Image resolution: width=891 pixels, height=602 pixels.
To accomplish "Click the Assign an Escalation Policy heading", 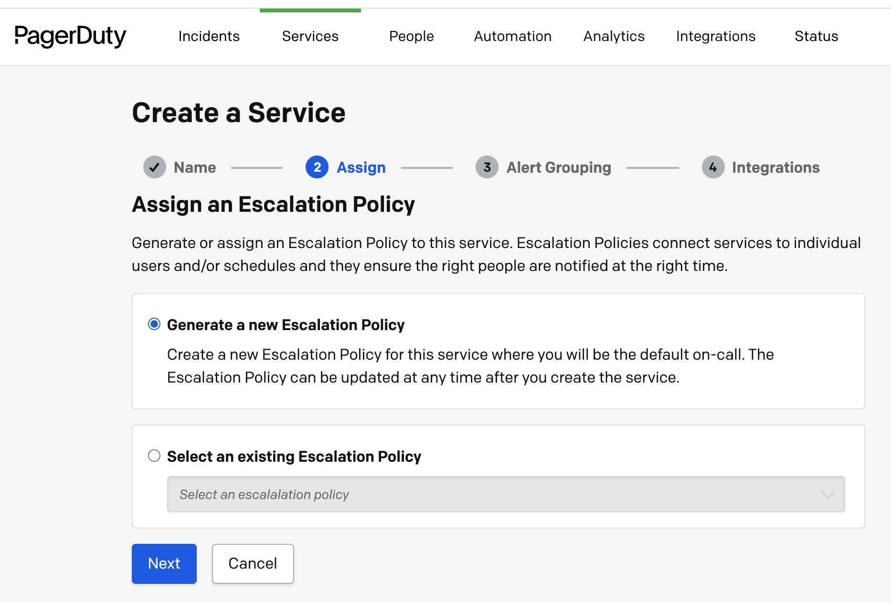I will [x=274, y=205].
